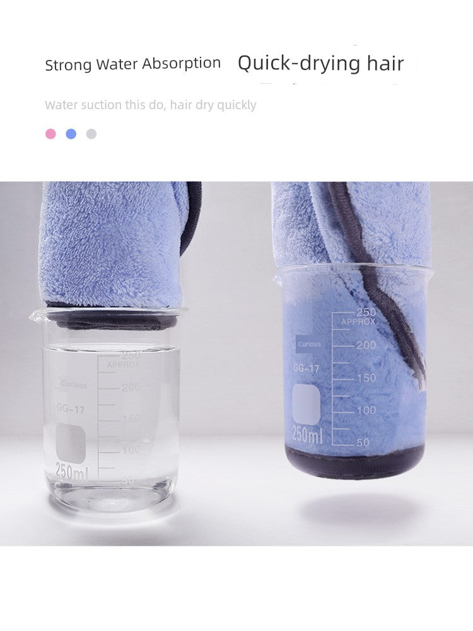This screenshot has height=631, width=473.
Task: Click the 250ml label on left beaker
Action: tap(71, 471)
